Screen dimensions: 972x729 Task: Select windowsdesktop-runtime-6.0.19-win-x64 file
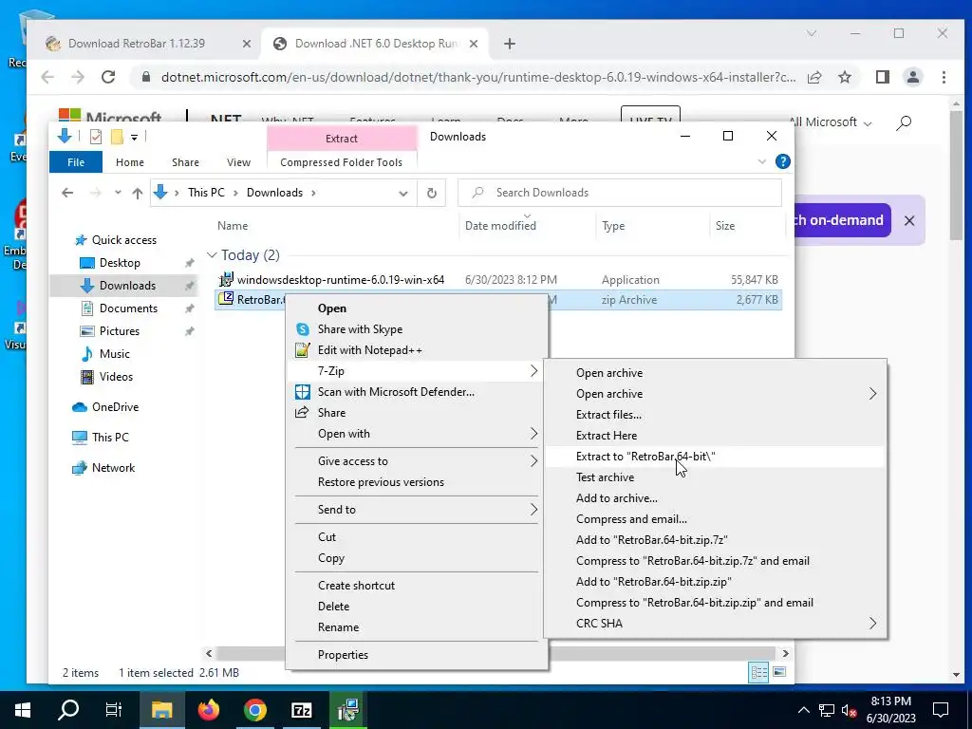coord(341,280)
